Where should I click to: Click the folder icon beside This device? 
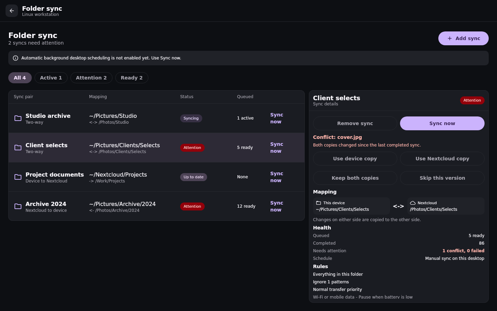coord(319,203)
